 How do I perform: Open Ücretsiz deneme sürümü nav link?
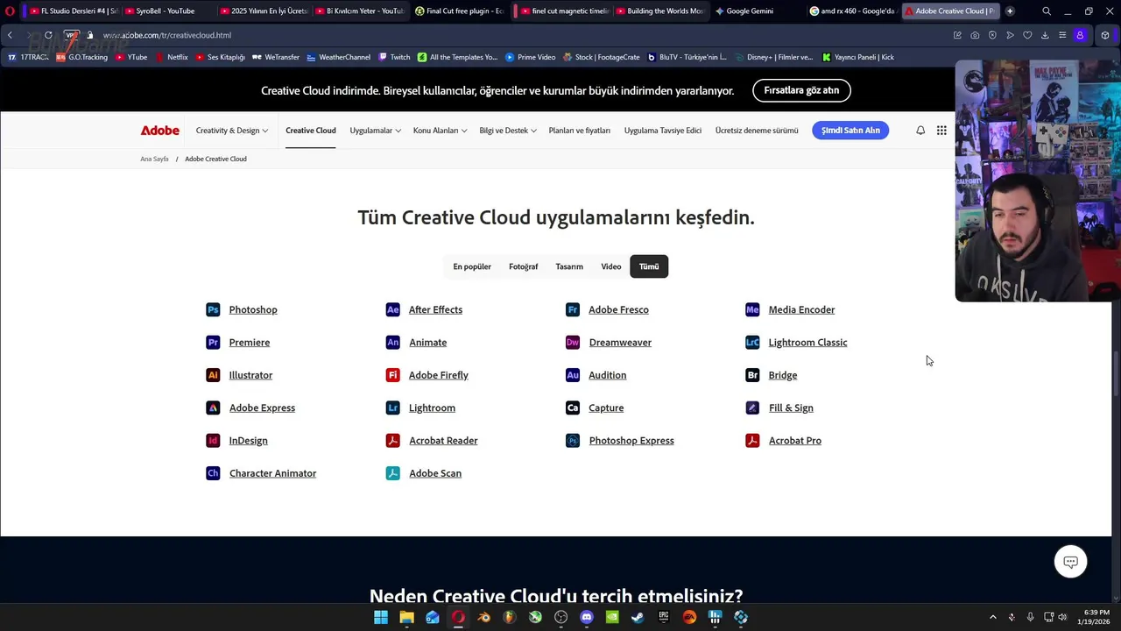(757, 131)
